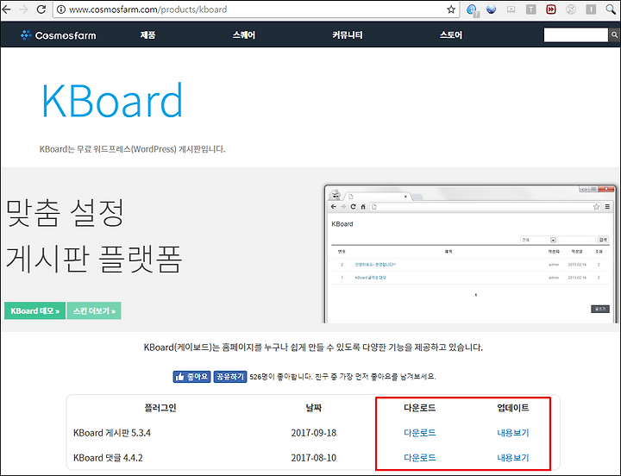
Task: Open the 제품 menu
Action: (x=147, y=34)
